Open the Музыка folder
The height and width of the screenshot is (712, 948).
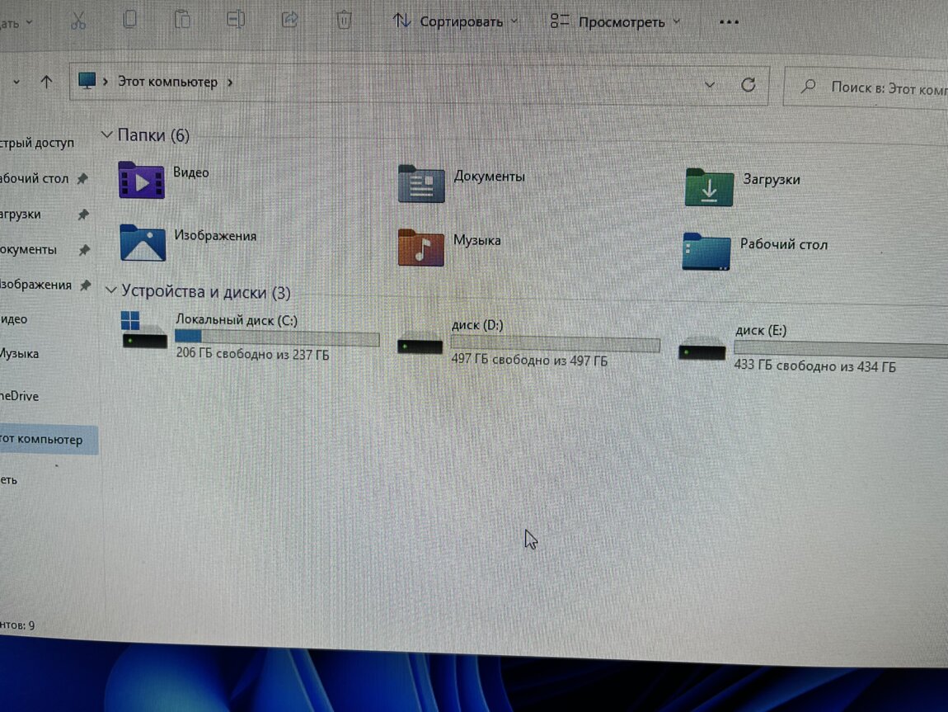421,247
